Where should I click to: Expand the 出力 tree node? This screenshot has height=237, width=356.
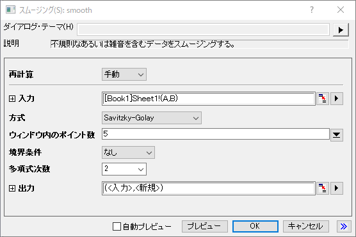[12, 188]
